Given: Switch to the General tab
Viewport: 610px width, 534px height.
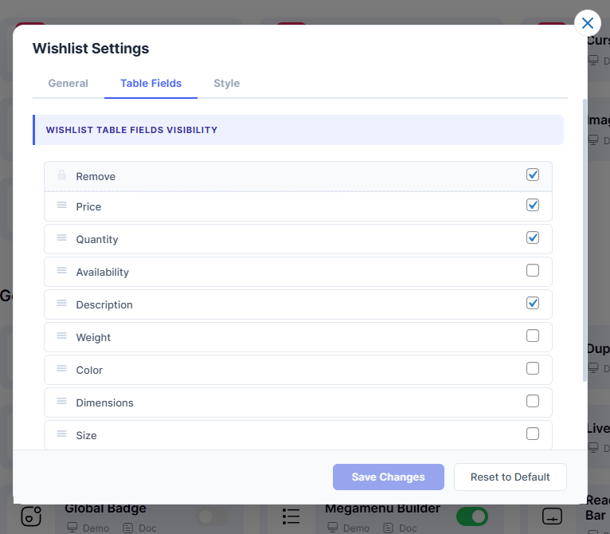Looking at the screenshot, I should [68, 83].
